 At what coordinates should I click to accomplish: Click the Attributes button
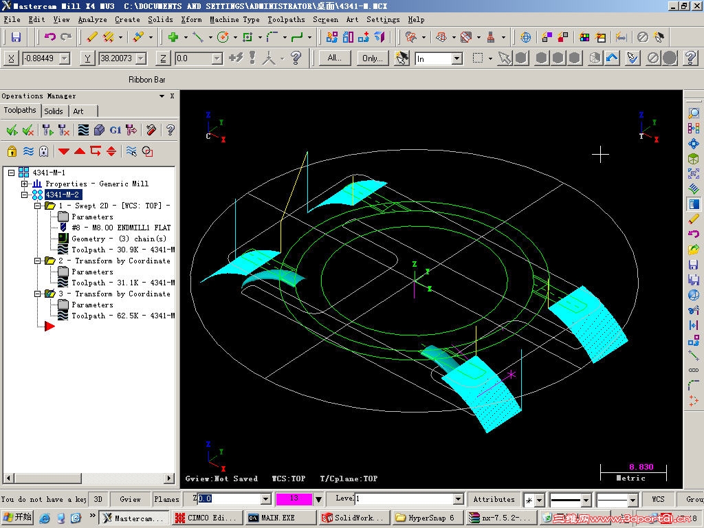click(x=494, y=499)
